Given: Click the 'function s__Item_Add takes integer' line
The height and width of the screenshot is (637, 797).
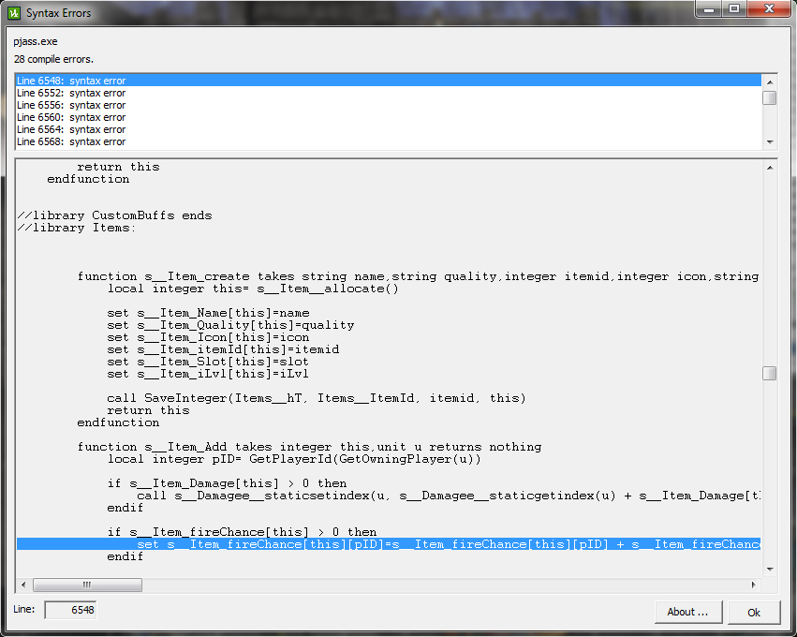Looking at the screenshot, I should [309, 447].
